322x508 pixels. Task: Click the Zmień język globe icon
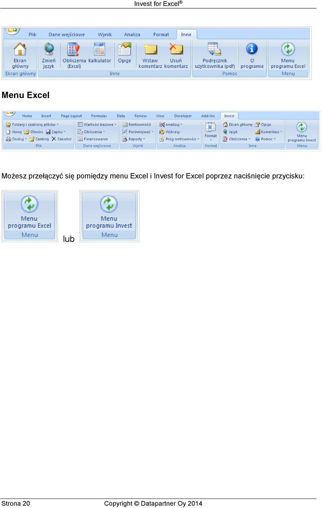pyautogui.click(x=49, y=49)
